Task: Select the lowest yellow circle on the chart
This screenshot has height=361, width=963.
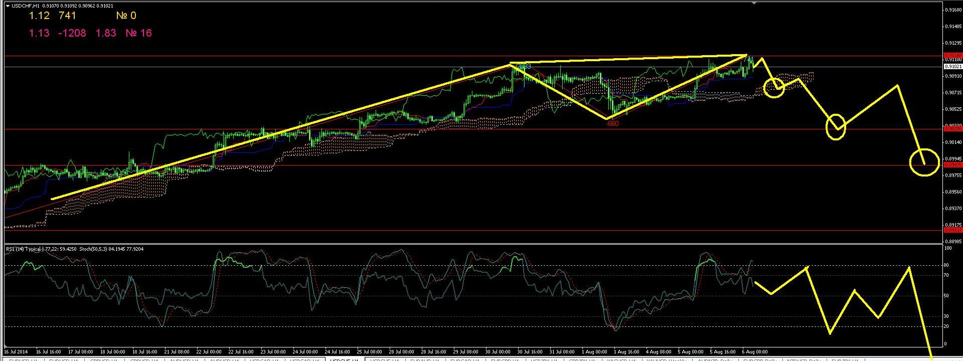Action: [x=924, y=163]
